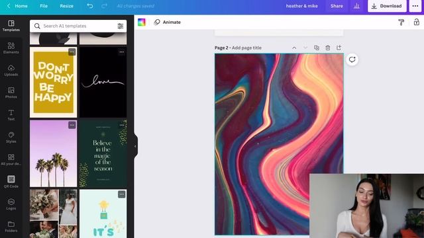
Task: Move Page 2 down with arrow
Action: [305, 48]
